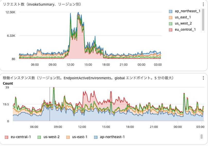Click the us_west_2 green legend swatch
Viewport: 208px width, 146px height.
pos(170,24)
